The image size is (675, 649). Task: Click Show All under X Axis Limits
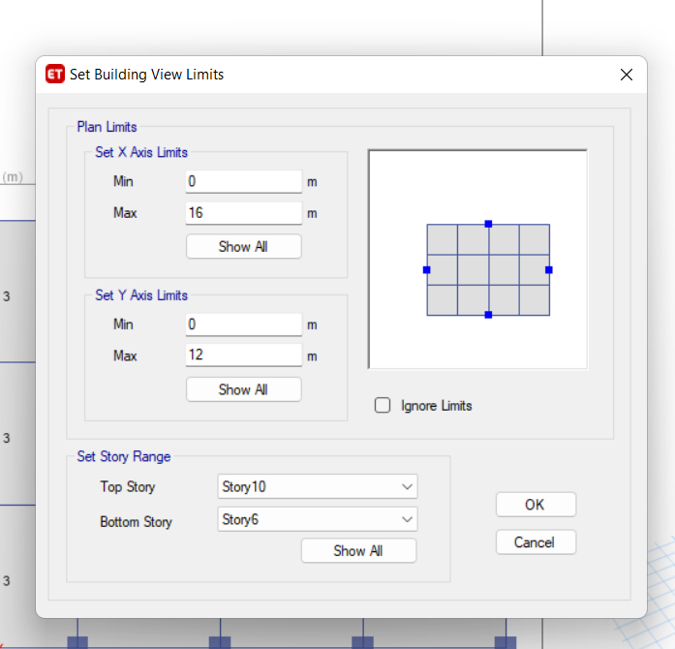coord(244,246)
